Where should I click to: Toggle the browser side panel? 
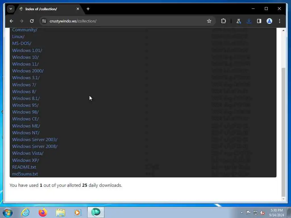tap(259, 21)
